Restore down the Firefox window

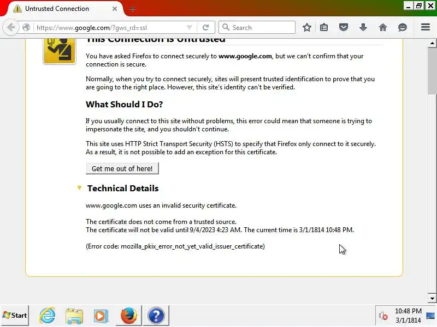pos(419,6)
